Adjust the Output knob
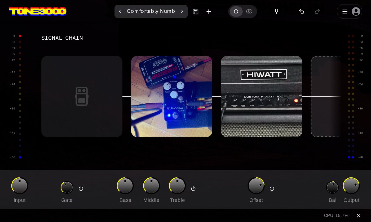 click(351, 186)
